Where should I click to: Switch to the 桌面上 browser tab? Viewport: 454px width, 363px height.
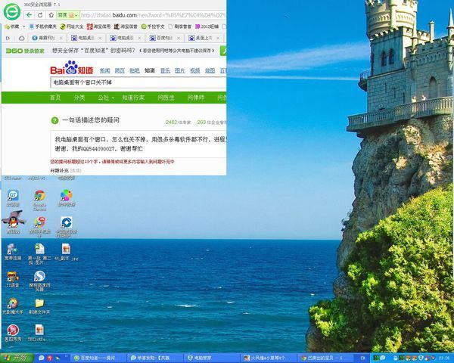coord(204,38)
